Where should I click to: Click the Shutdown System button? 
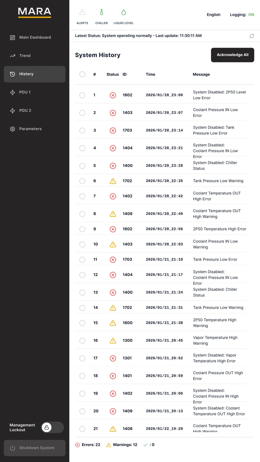[35, 448]
